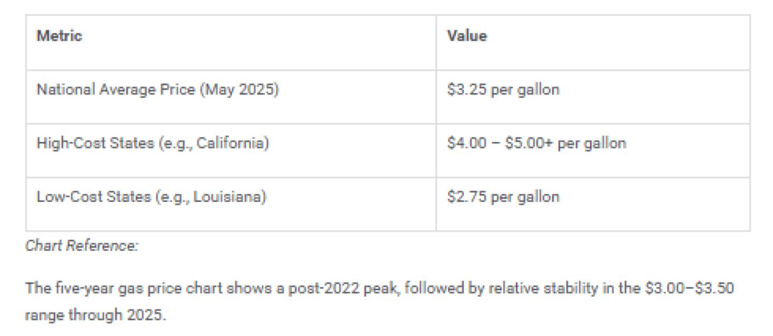This screenshot has height=336, width=773.
Task: Click the Metric column header
Action: (59, 36)
